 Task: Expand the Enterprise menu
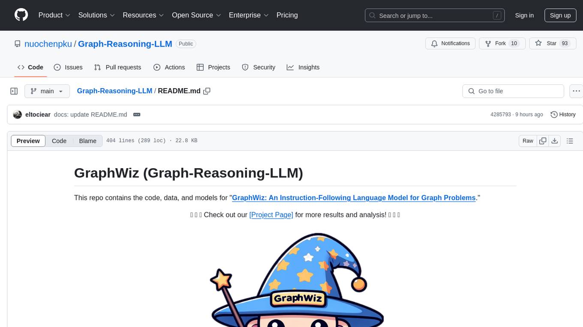[x=249, y=15]
